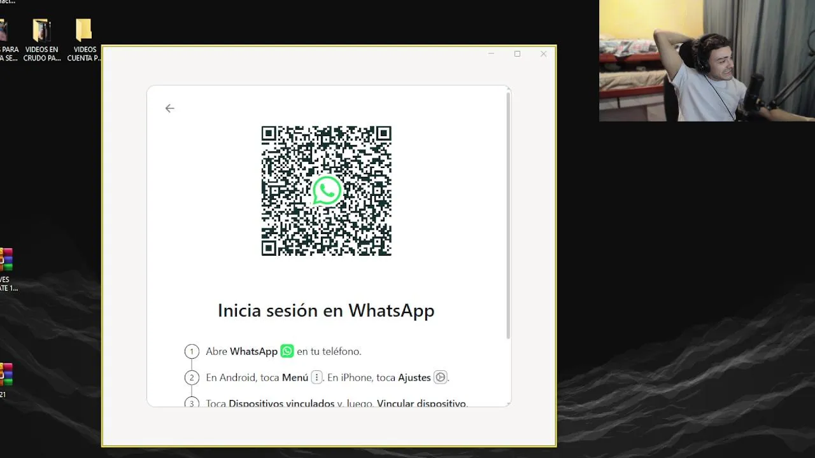Go back using the arrow in WhatsApp login
The image size is (815, 458).
(x=169, y=108)
